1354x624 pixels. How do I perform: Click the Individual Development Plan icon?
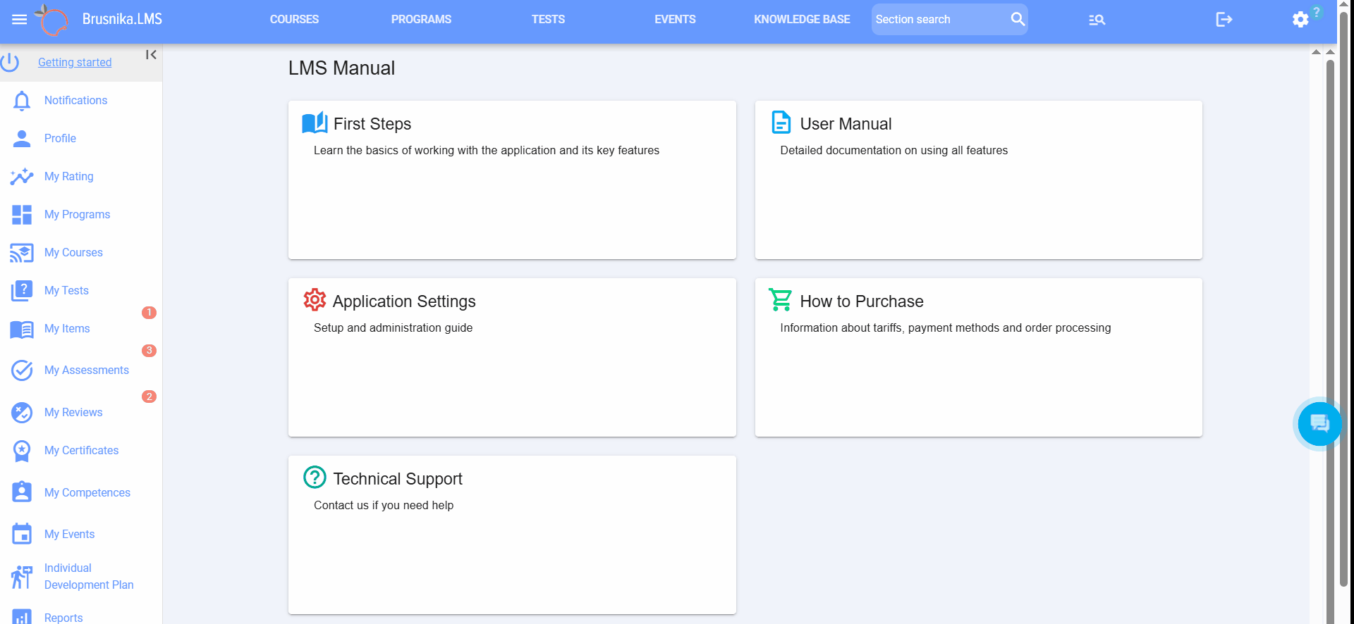tap(22, 577)
